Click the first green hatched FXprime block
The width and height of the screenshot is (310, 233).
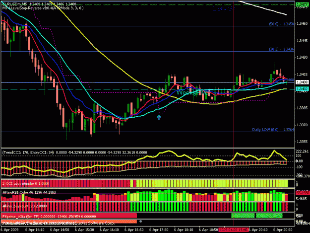pyautogui.click(x=243, y=216)
